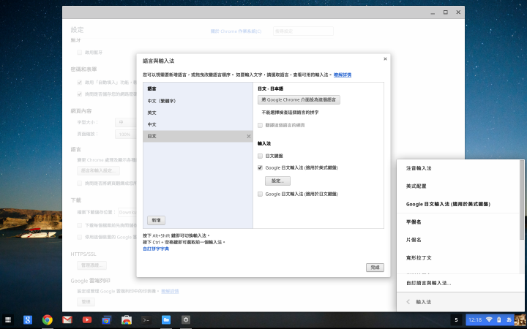527x329 pixels.
Task: Choose Google 日文輸入法 in tray menu
Action: click(x=458, y=204)
